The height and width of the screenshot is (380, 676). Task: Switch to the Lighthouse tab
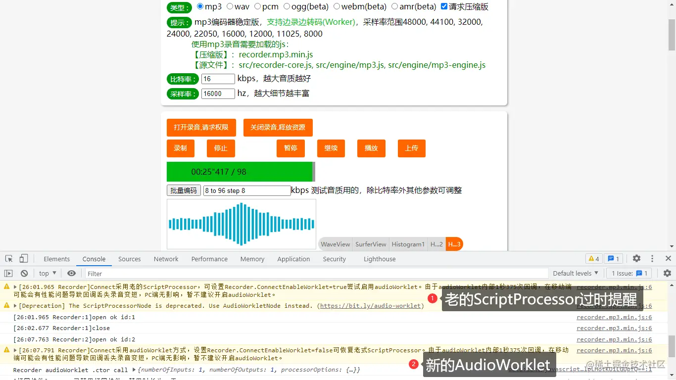click(380, 259)
